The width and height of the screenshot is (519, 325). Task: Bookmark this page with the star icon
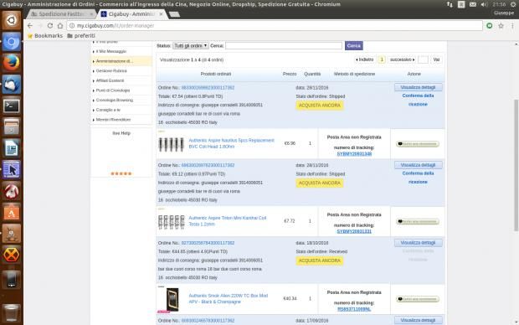pyautogui.click(x=501, y=25)
